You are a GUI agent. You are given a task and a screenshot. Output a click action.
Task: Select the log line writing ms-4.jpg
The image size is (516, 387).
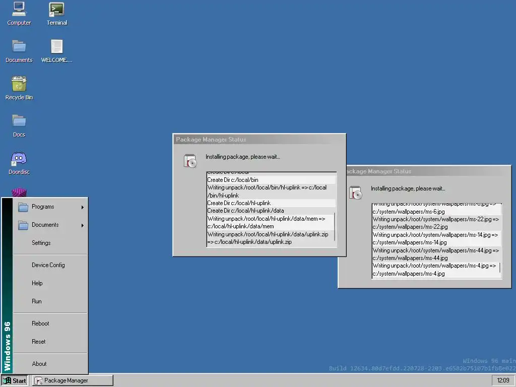[435, 270]
